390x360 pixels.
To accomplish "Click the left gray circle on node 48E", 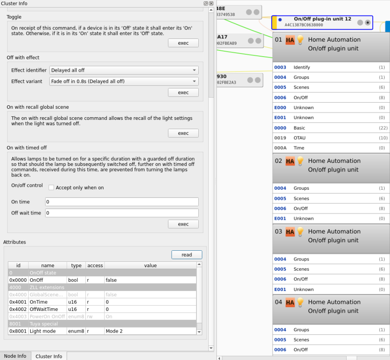I will point(249,12).
